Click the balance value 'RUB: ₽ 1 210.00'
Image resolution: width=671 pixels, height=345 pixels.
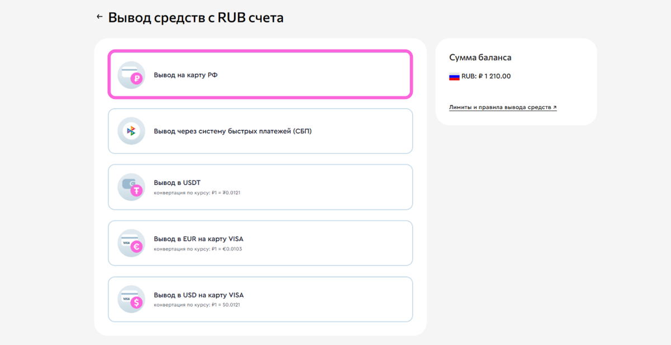(x=486, y=76)
